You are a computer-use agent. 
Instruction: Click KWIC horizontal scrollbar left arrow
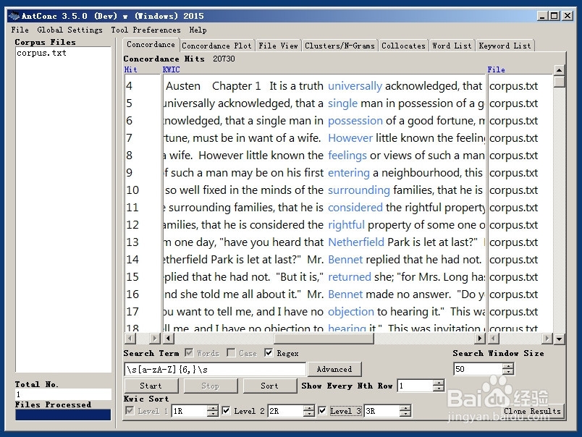169,339
